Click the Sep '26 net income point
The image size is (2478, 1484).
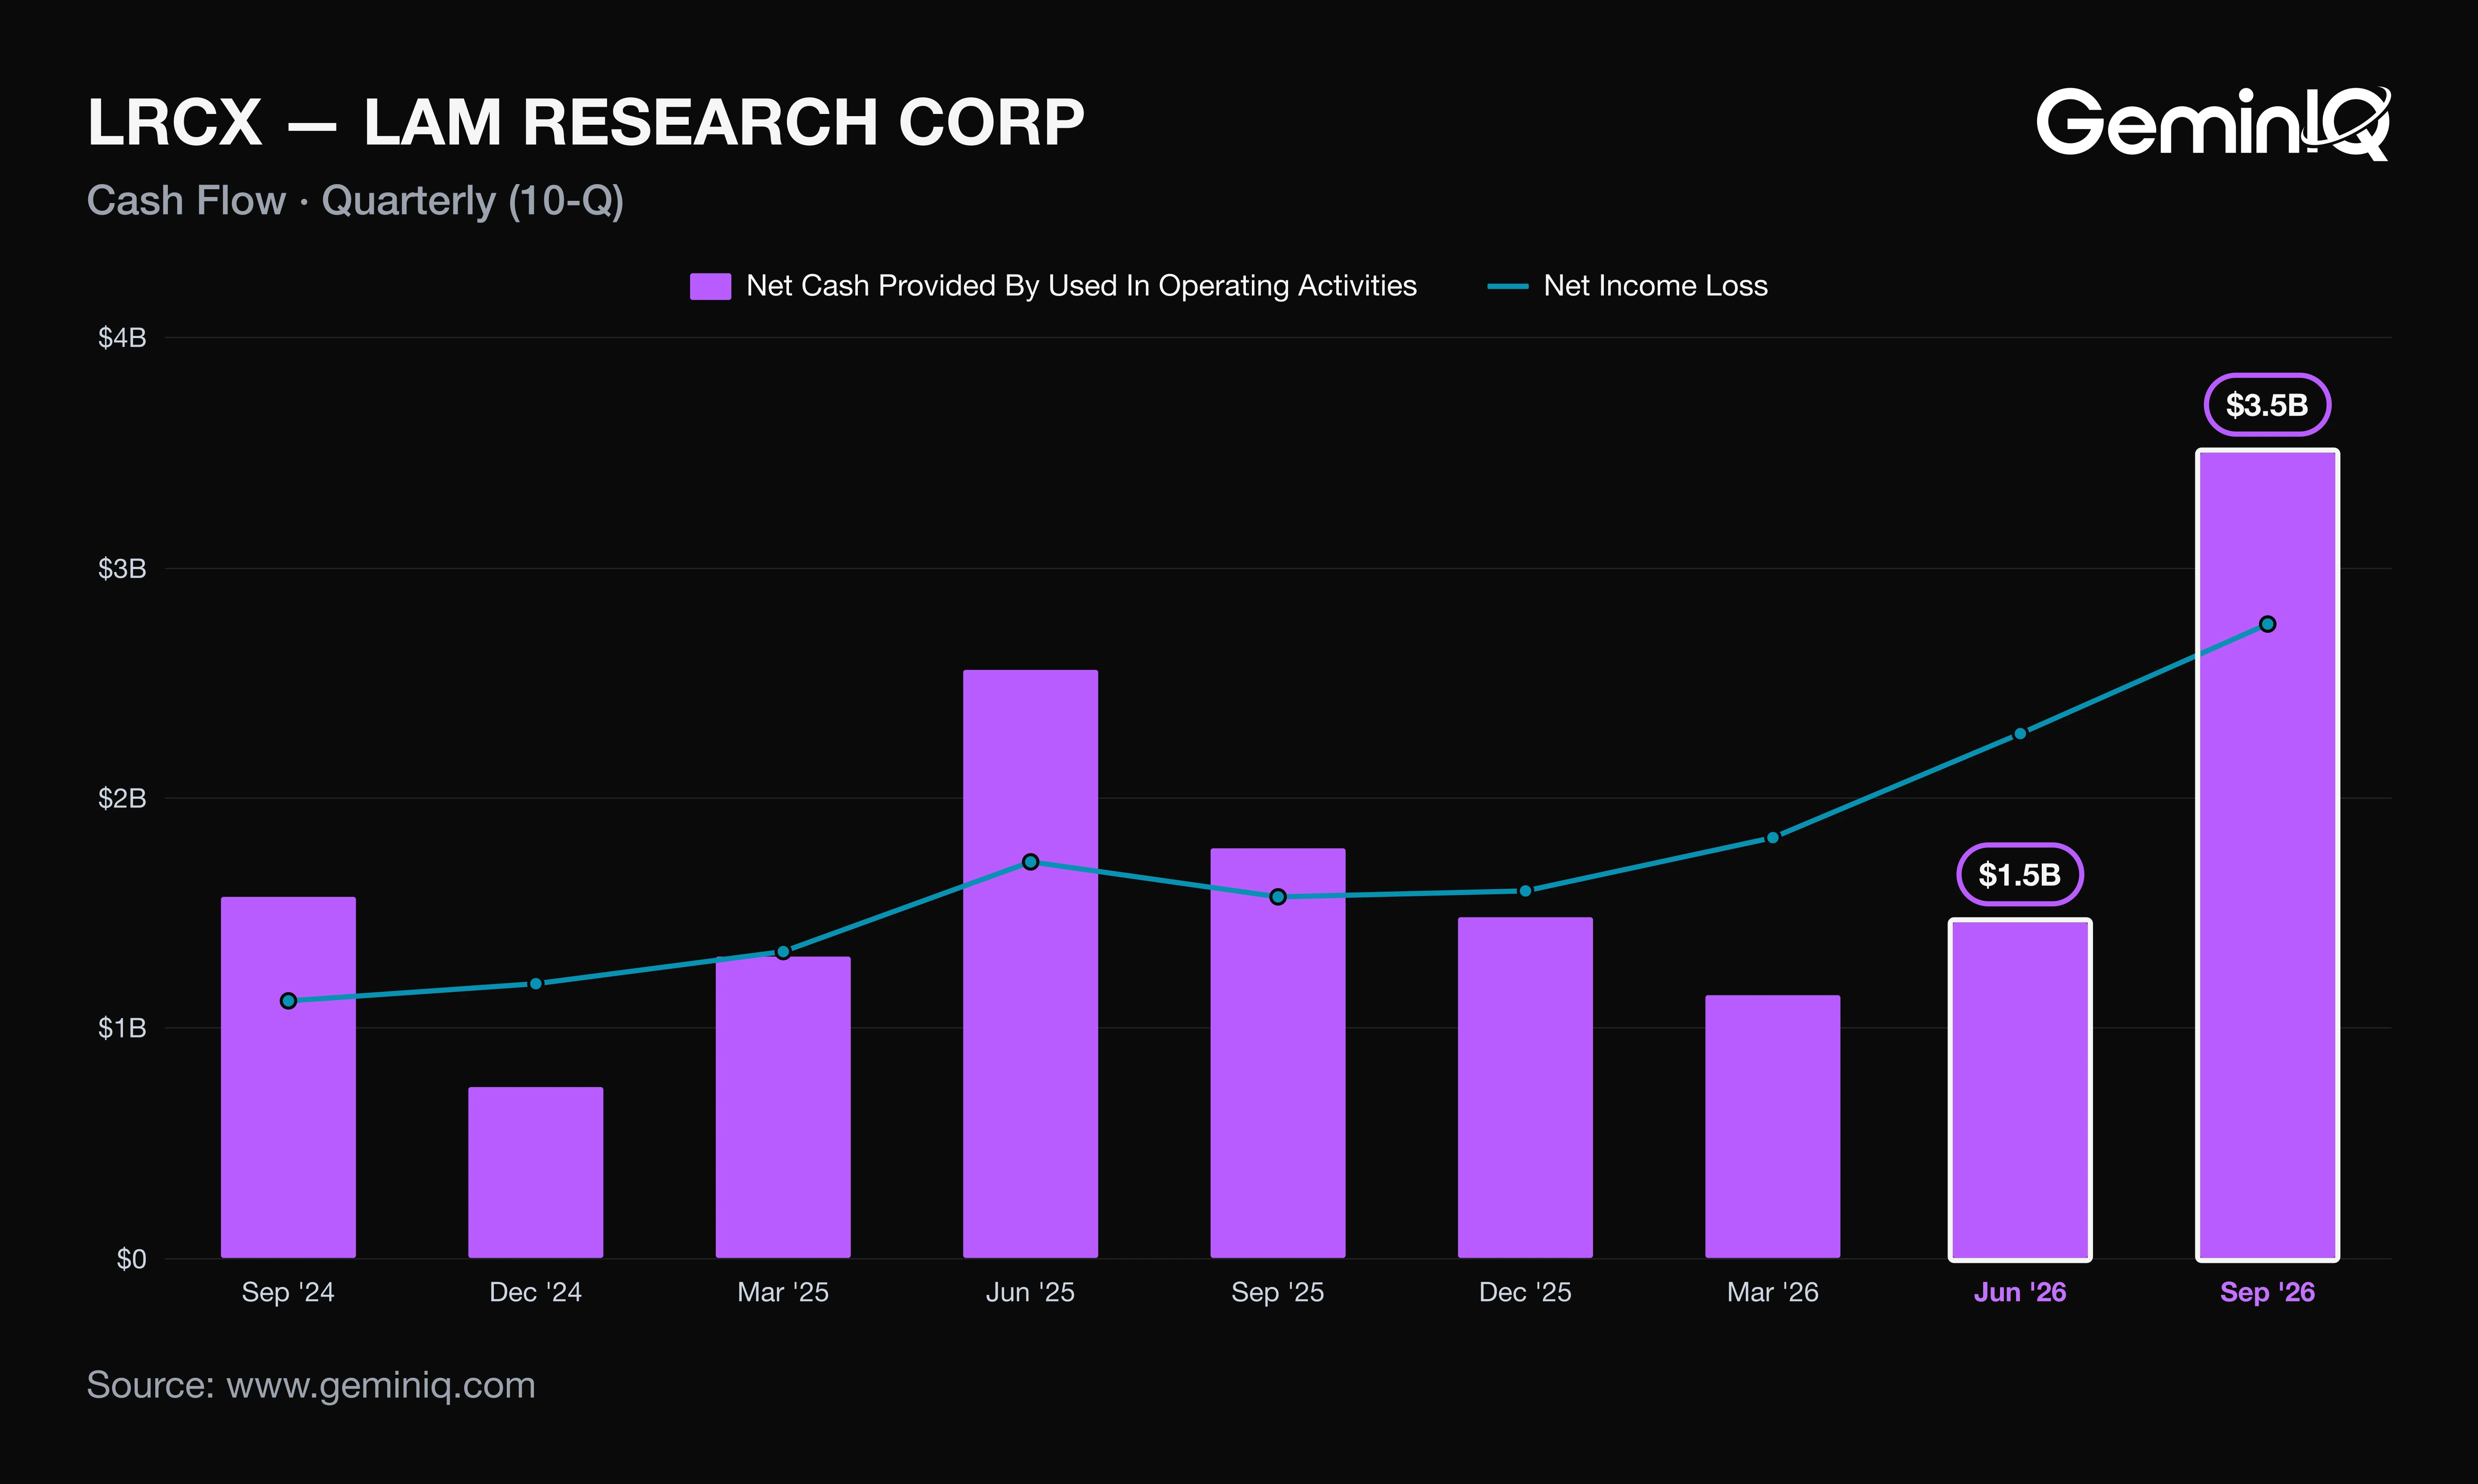(2267, 624)
